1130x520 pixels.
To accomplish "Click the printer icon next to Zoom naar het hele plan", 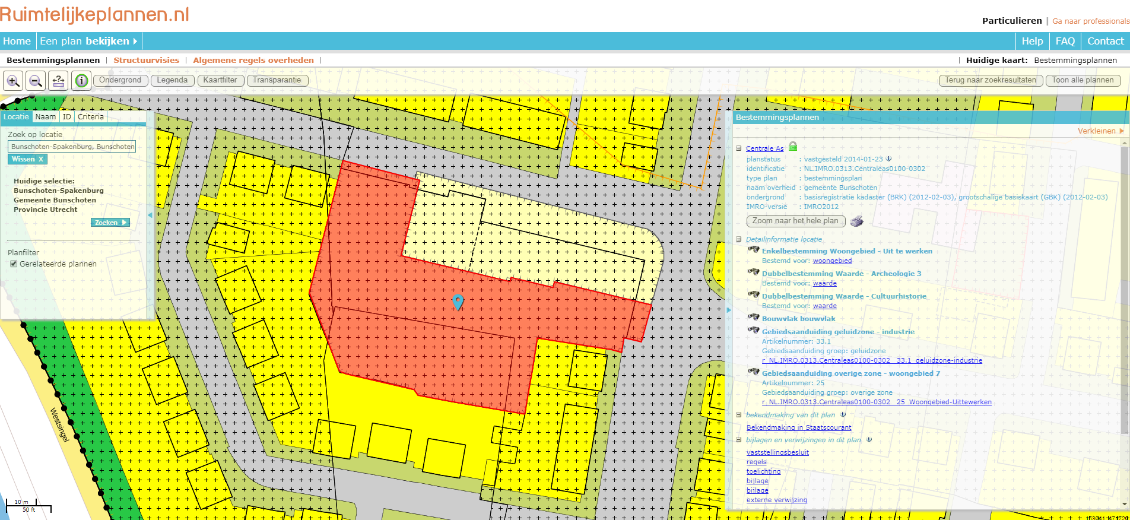I will tap(857, 221).
